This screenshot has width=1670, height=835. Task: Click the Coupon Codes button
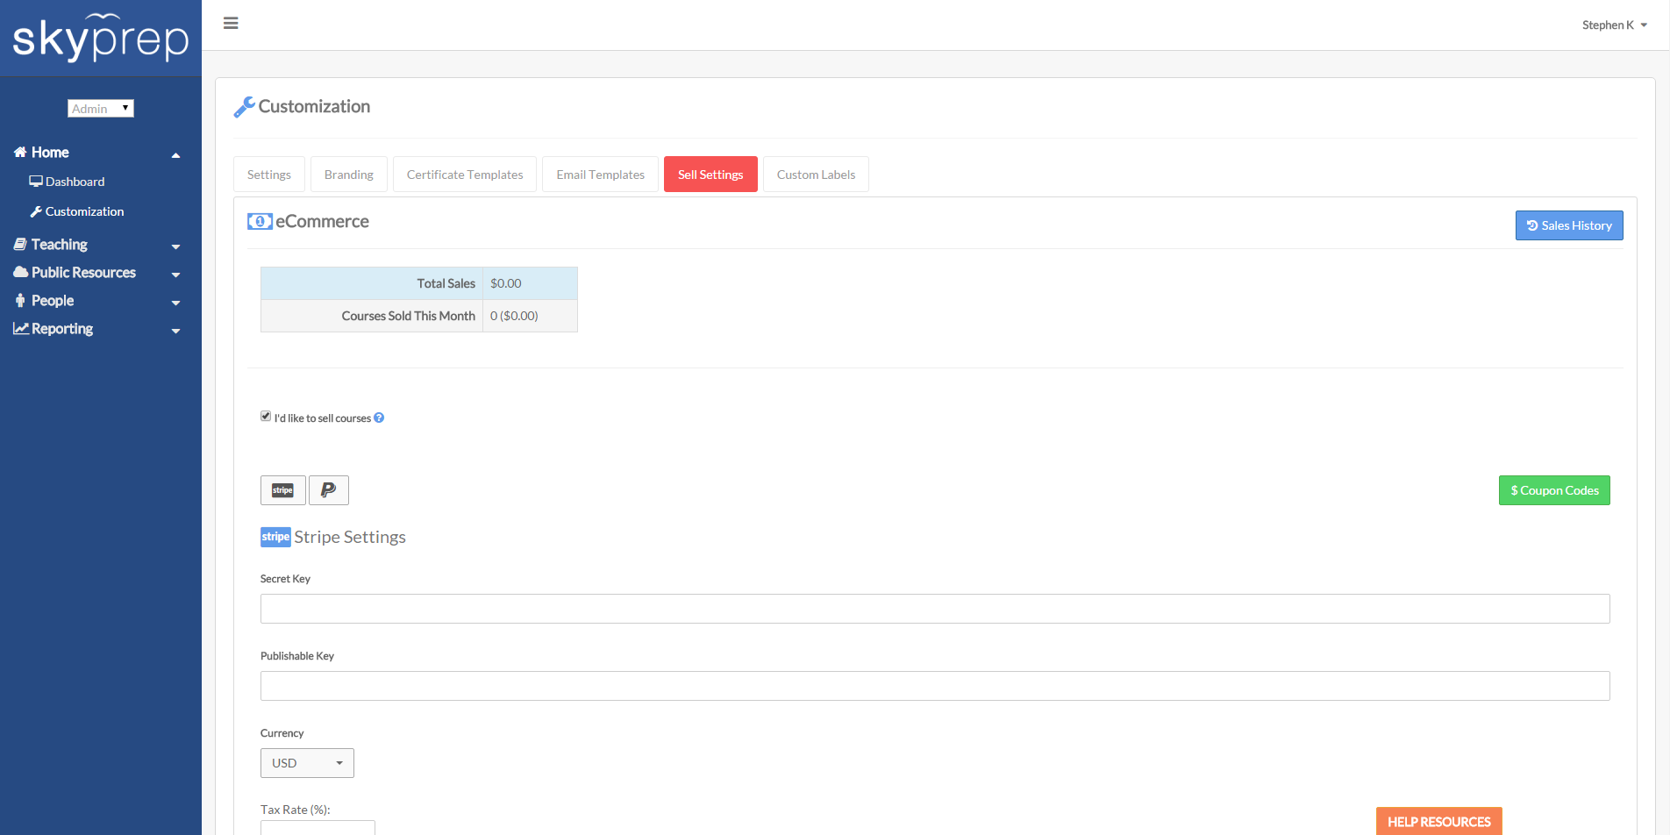[x=1553, y=489]
